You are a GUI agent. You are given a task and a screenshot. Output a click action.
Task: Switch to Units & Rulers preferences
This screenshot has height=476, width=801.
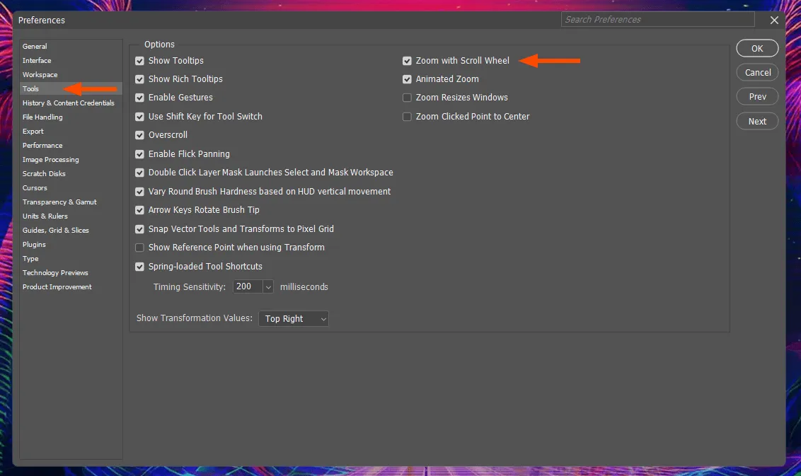tap(45, 216)
